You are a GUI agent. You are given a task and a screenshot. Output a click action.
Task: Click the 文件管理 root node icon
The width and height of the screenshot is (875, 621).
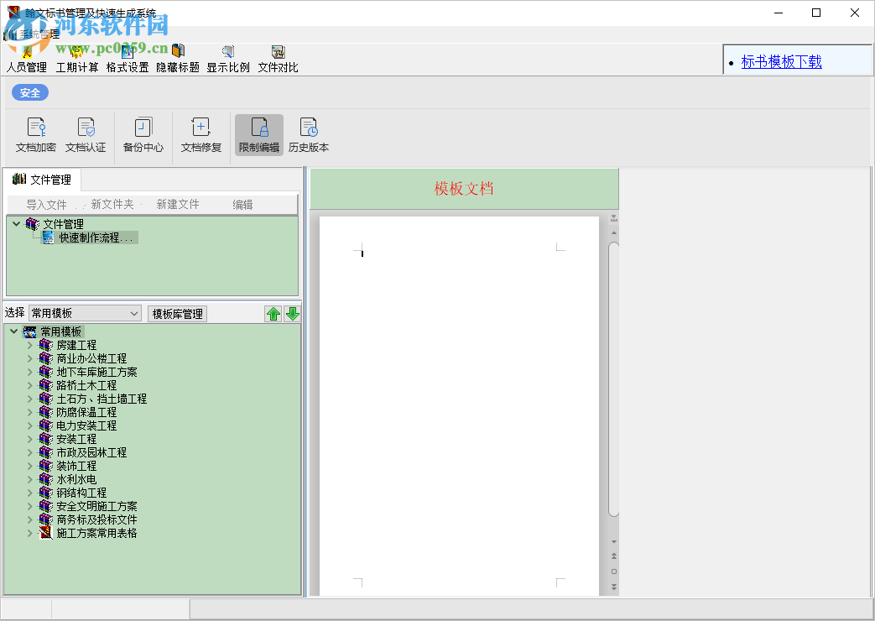(33, 224)
